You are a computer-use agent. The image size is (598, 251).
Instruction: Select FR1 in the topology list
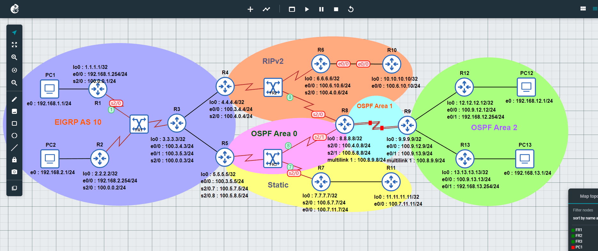[578, 230]
